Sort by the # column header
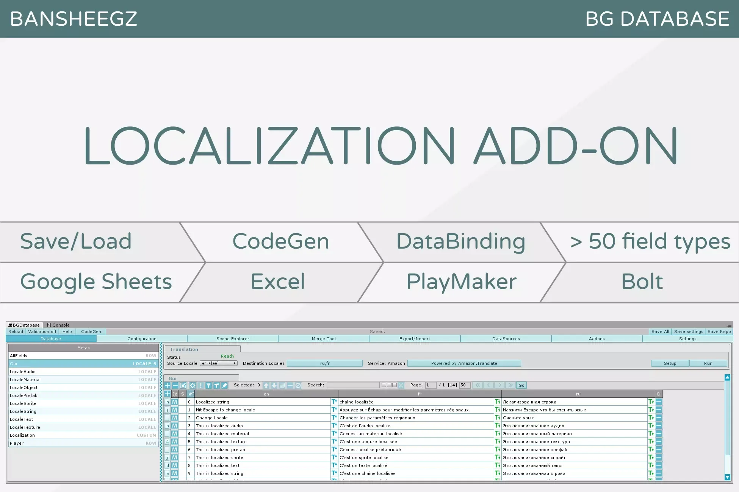The width and height of the screenshot is (739, 492). [191, 394]
